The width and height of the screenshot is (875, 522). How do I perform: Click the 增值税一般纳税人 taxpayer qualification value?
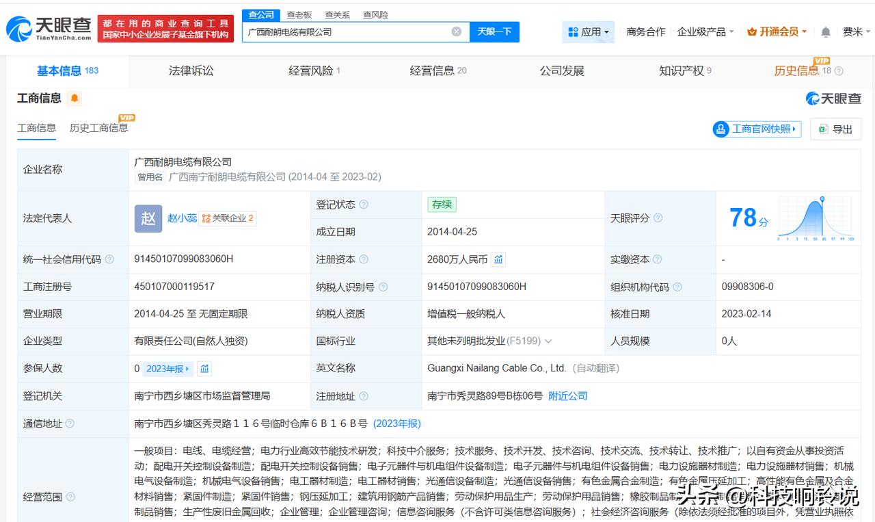(466, 314)
